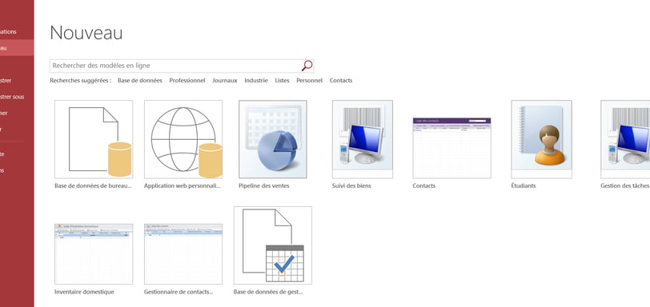650x307 pixels.
Task: Select the highlighted Nouveau sidebar item
Action: click(x=17, y=48)
